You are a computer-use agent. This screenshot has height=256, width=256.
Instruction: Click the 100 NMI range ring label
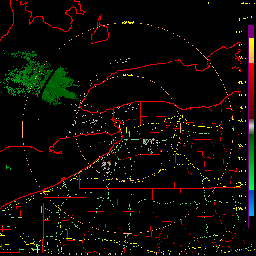pyautogui.click(x=128, y=22)
